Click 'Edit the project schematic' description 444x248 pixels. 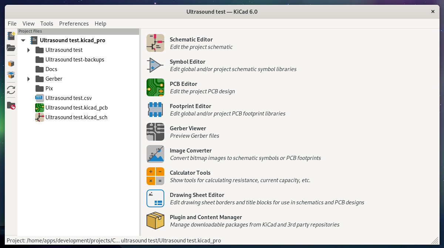pos(201,47)
